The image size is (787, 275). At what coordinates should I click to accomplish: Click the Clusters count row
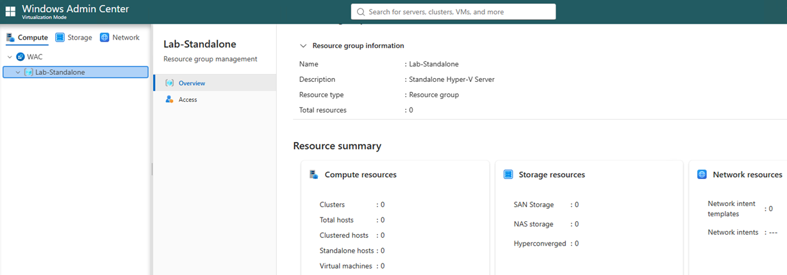[352, 205]
